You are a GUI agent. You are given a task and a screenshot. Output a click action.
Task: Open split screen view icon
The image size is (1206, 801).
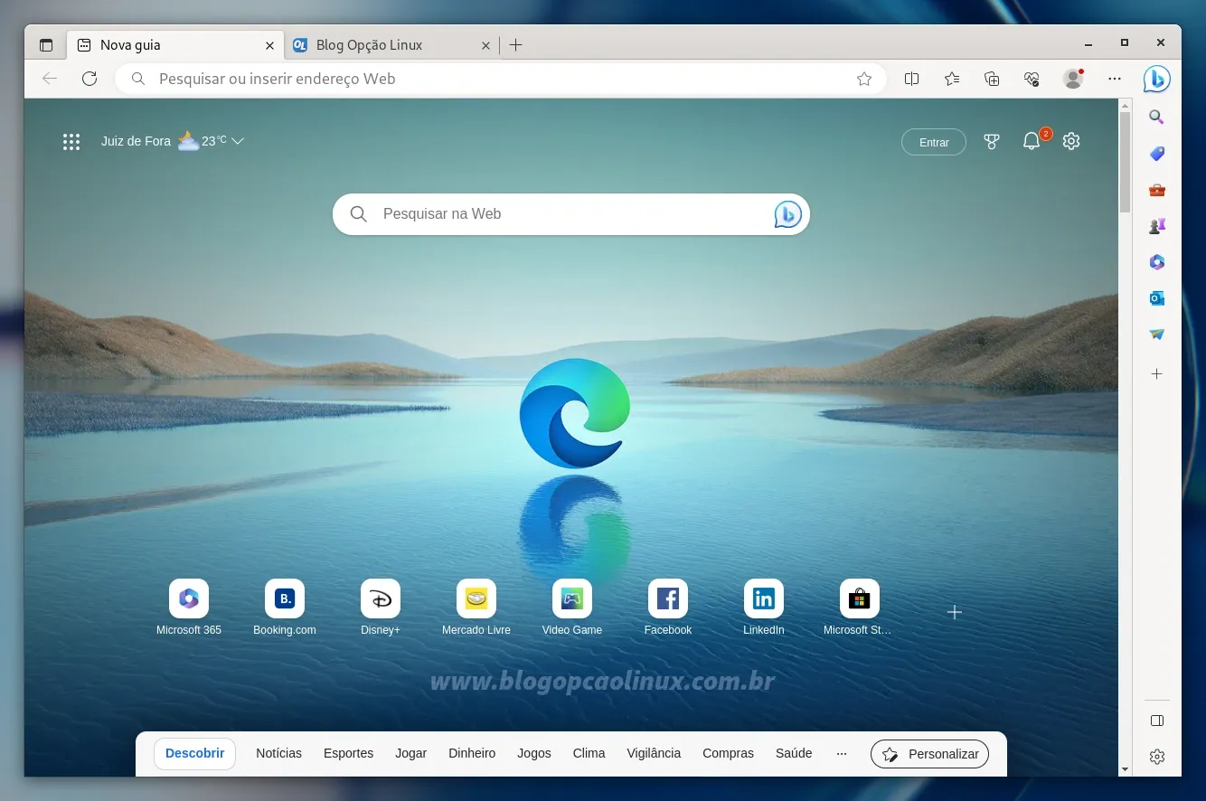[x=911, y=79]
